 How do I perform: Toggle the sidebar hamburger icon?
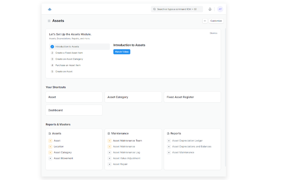pos(49,21)
